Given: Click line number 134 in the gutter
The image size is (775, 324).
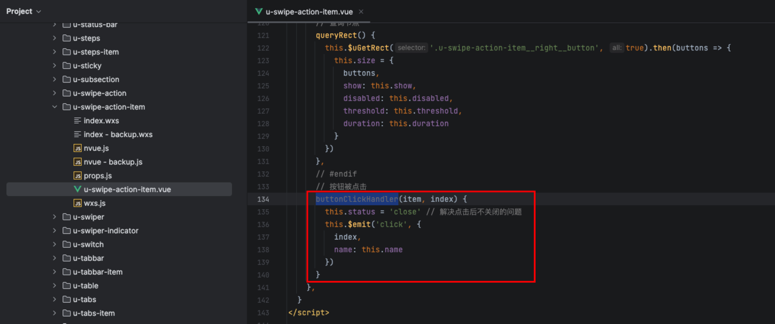Looking at the screenshot, I should tap(263, 199).
